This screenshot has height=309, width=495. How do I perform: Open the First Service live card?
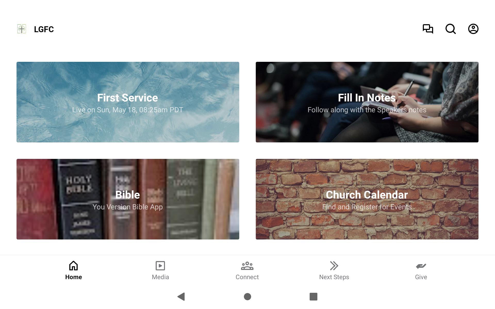(x=128, y=102)
